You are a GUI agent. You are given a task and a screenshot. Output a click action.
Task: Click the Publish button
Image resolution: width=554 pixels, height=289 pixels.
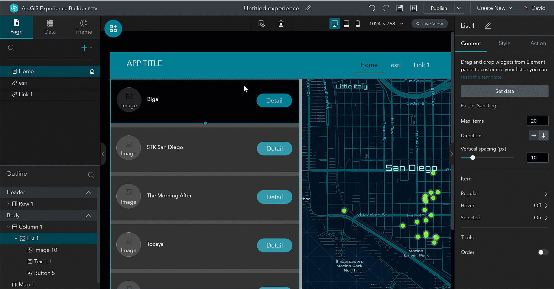click(x=439, y=8)
